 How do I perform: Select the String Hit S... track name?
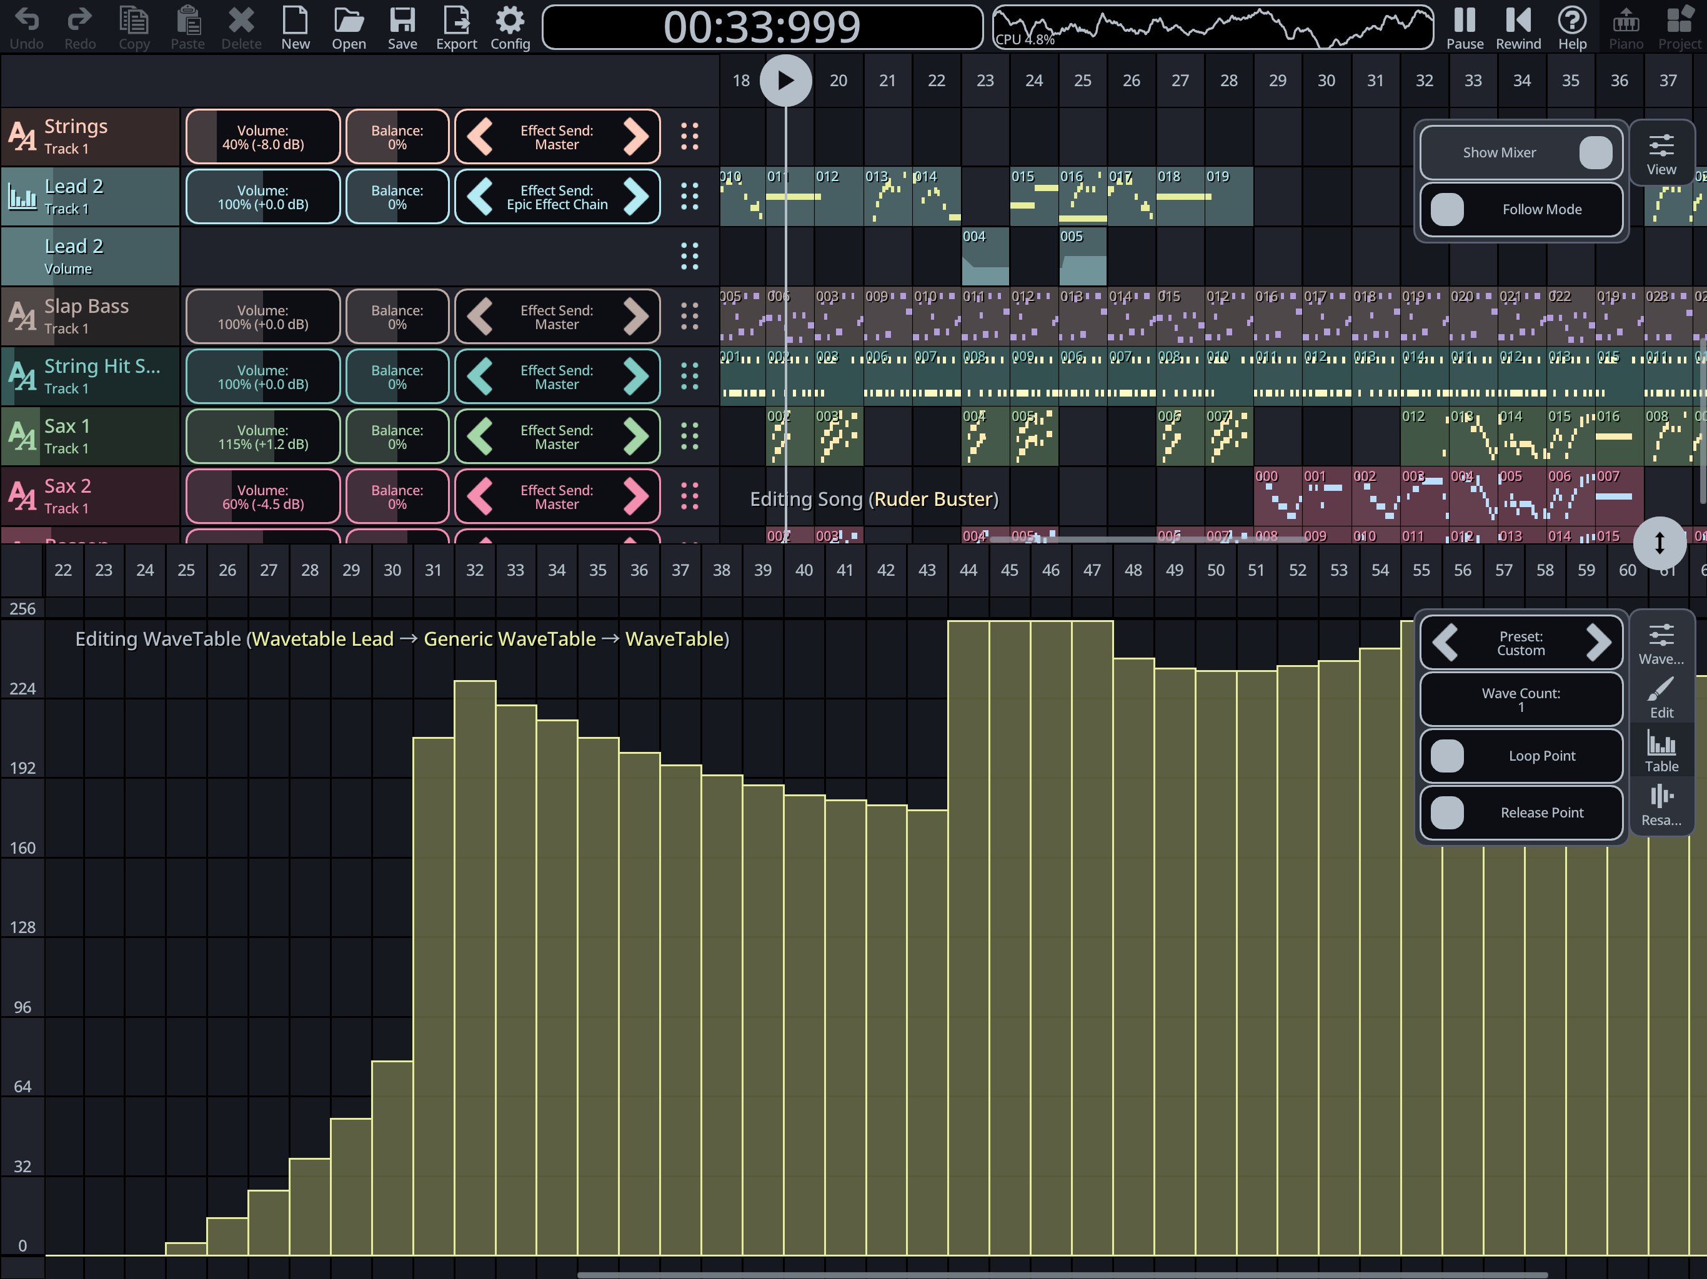click(x=102, y=365)
